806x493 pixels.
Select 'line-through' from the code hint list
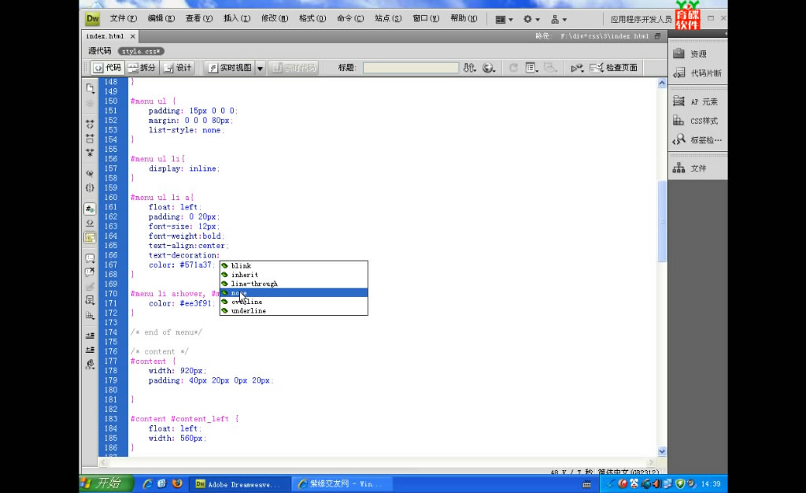pos(294,284)
